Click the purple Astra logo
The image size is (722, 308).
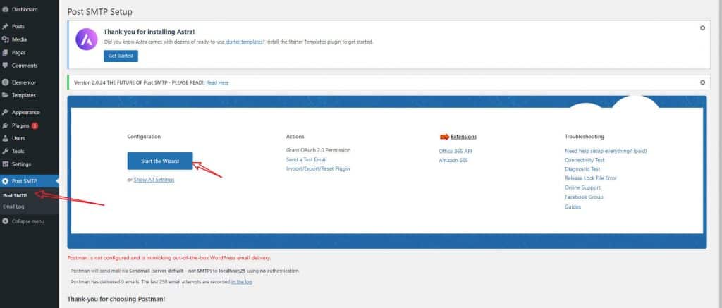tap(87, 39)
